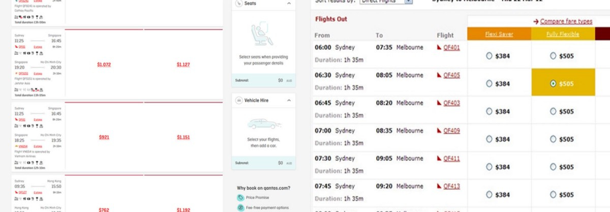Open the QF127 flight number link
The height and width of the screenshot is (212, 610).
click(22, 193)
